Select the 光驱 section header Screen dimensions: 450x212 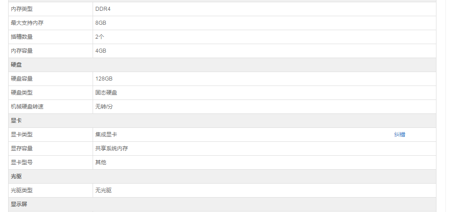222,176
